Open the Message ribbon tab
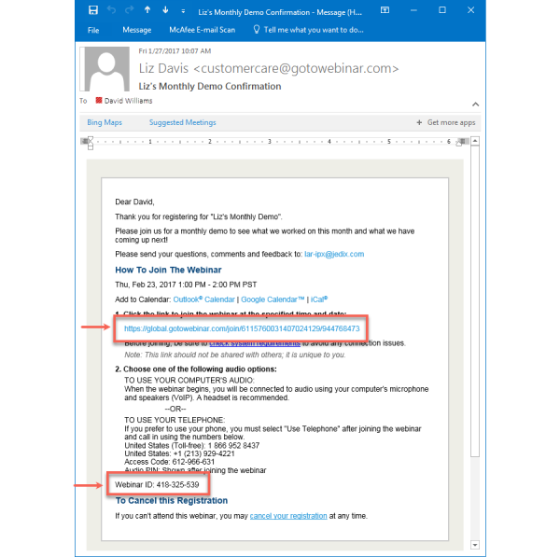Viewport: 560px width, 557px height. (x=137, y=30)
